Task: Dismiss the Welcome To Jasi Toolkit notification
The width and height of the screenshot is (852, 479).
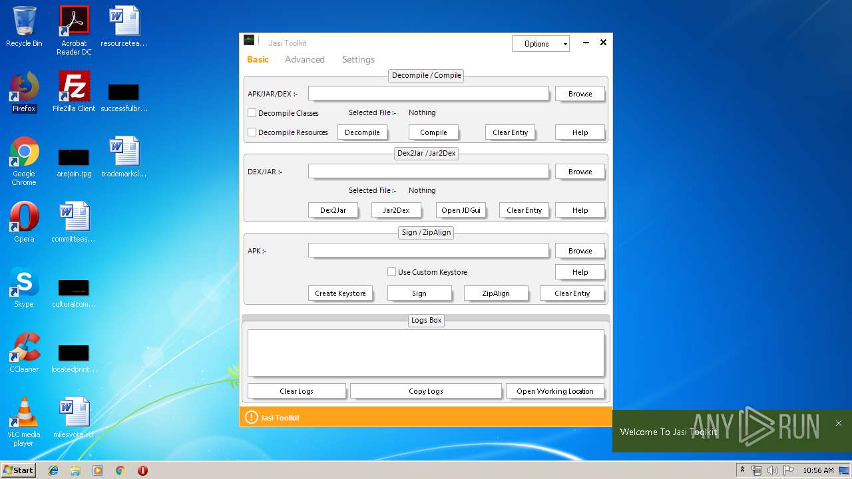Action: point(839,423)
